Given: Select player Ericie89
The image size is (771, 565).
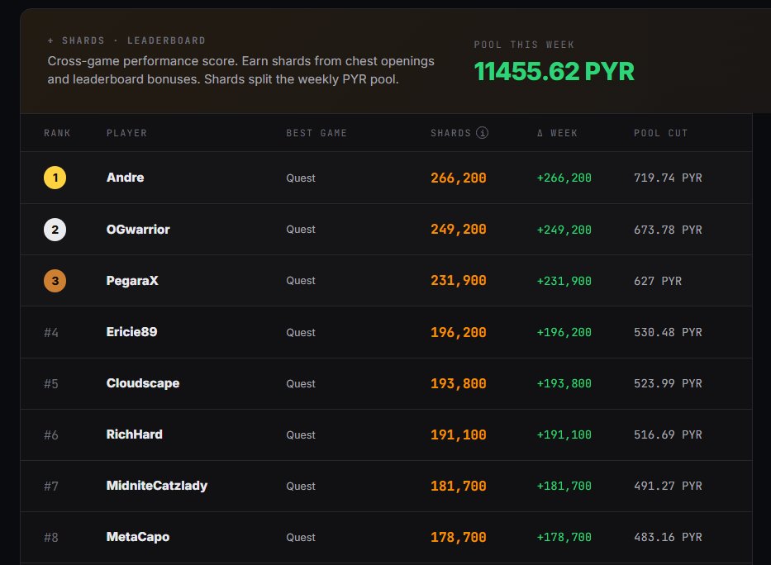Looking at the screenshot, I should (x=131, y=332).
